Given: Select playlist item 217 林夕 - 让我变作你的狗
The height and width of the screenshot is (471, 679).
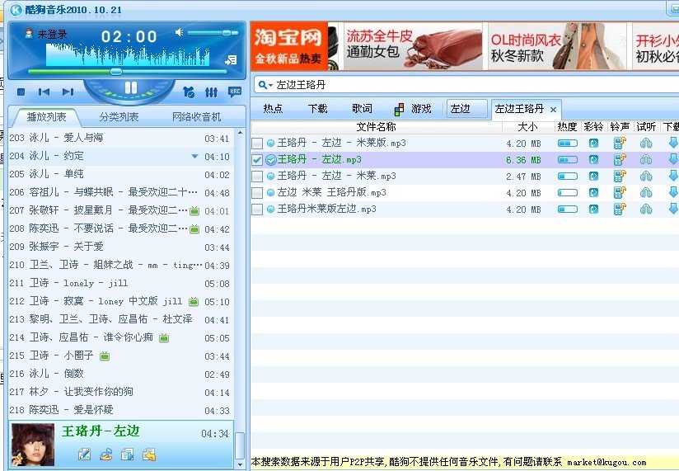Looking at the screenshot, I should (121, 392).
